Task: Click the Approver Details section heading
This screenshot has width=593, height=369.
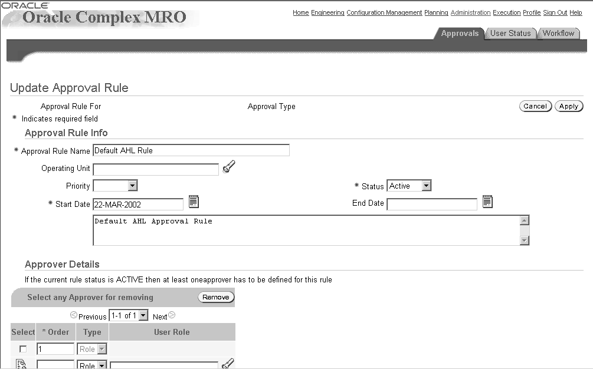Action: click(62, 265)
